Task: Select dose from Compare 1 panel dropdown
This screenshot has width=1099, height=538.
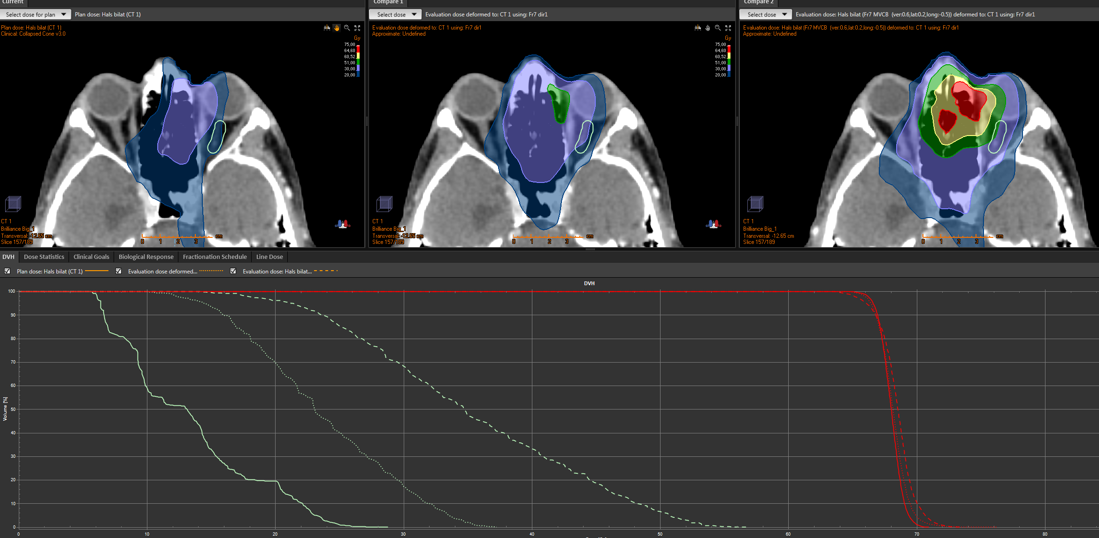Action: (395, 14)
